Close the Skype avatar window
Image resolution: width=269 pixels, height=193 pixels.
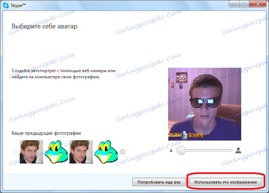pos(258,4)
